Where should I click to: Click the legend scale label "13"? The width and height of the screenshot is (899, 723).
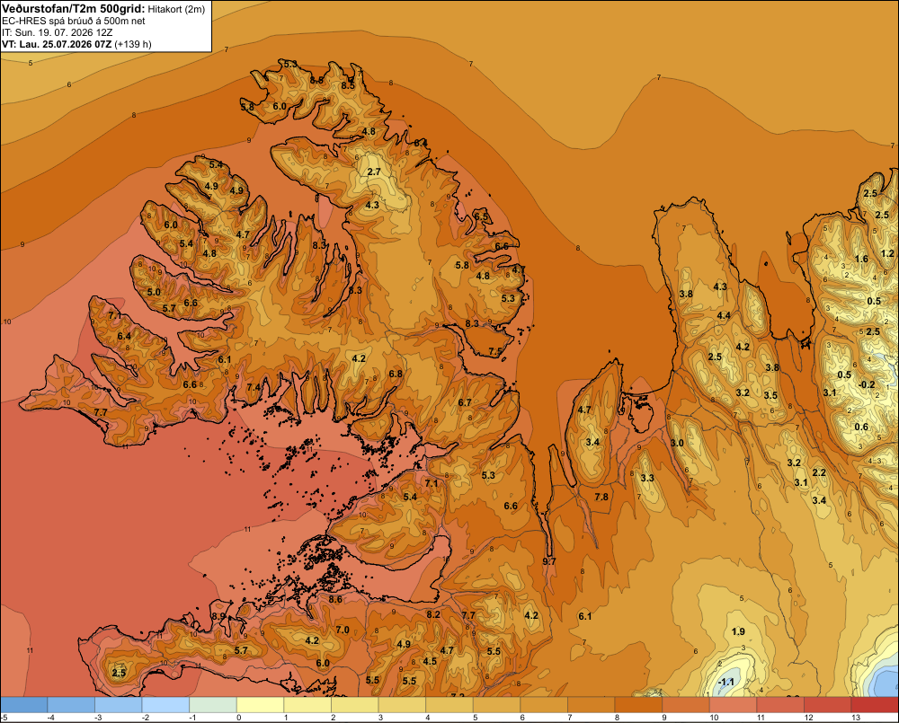856,718
